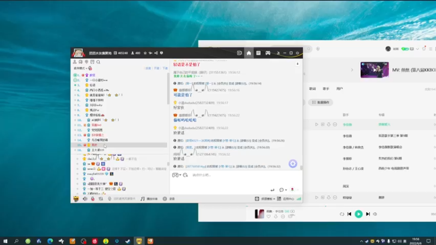Click the green play button in music player

[x=359, y=214]
